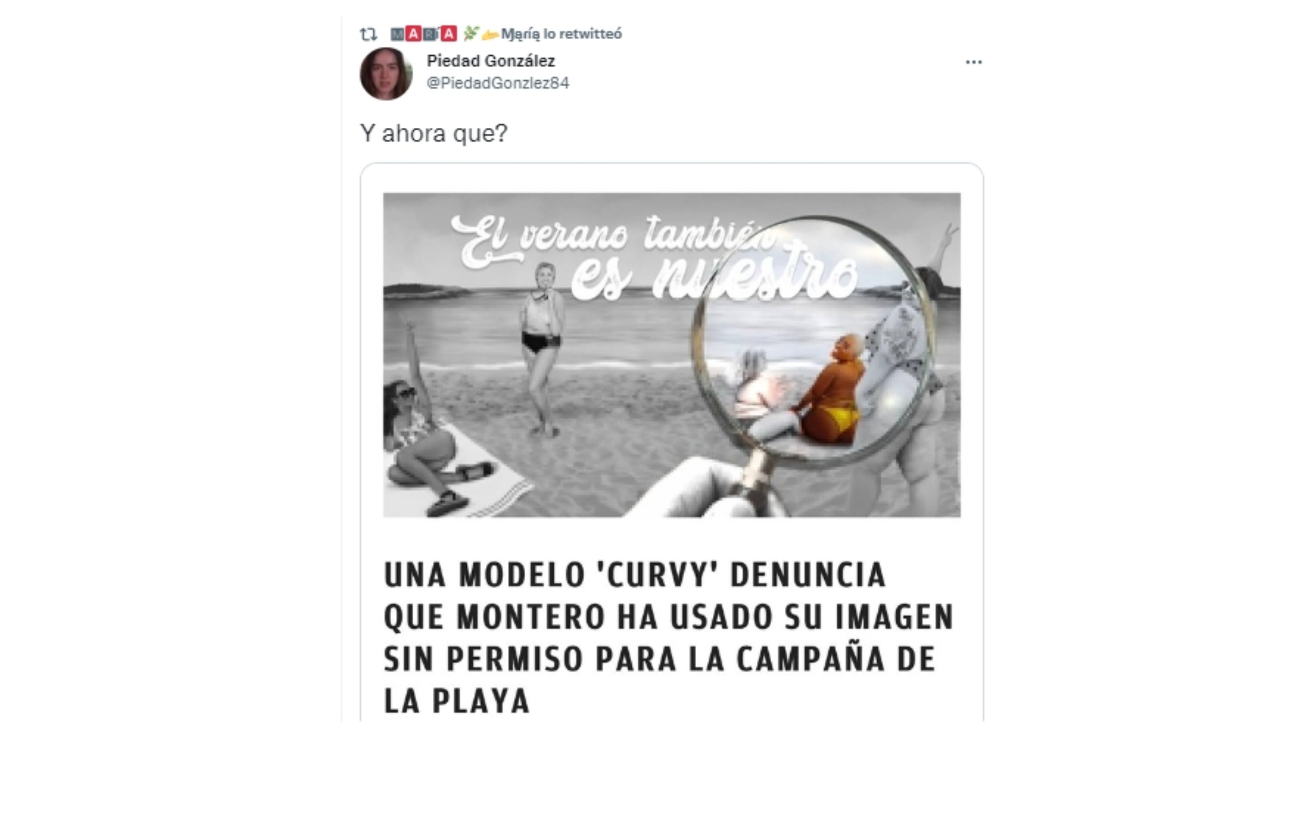Open the @PiedadGonzlez84 handle link

click(498, 83)
